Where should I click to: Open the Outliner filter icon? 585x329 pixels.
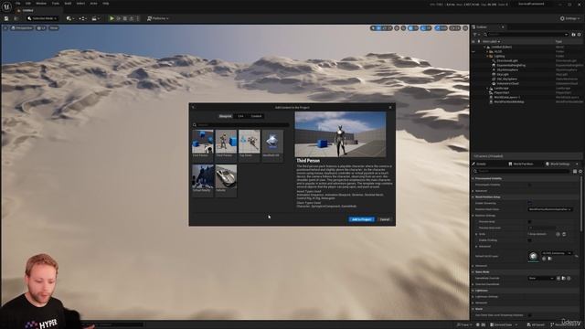[476, 35]
